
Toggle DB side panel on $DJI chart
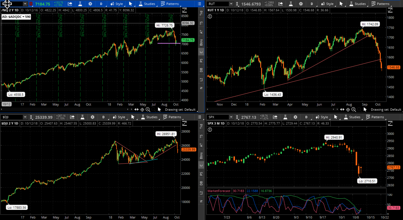pos(201,183)
